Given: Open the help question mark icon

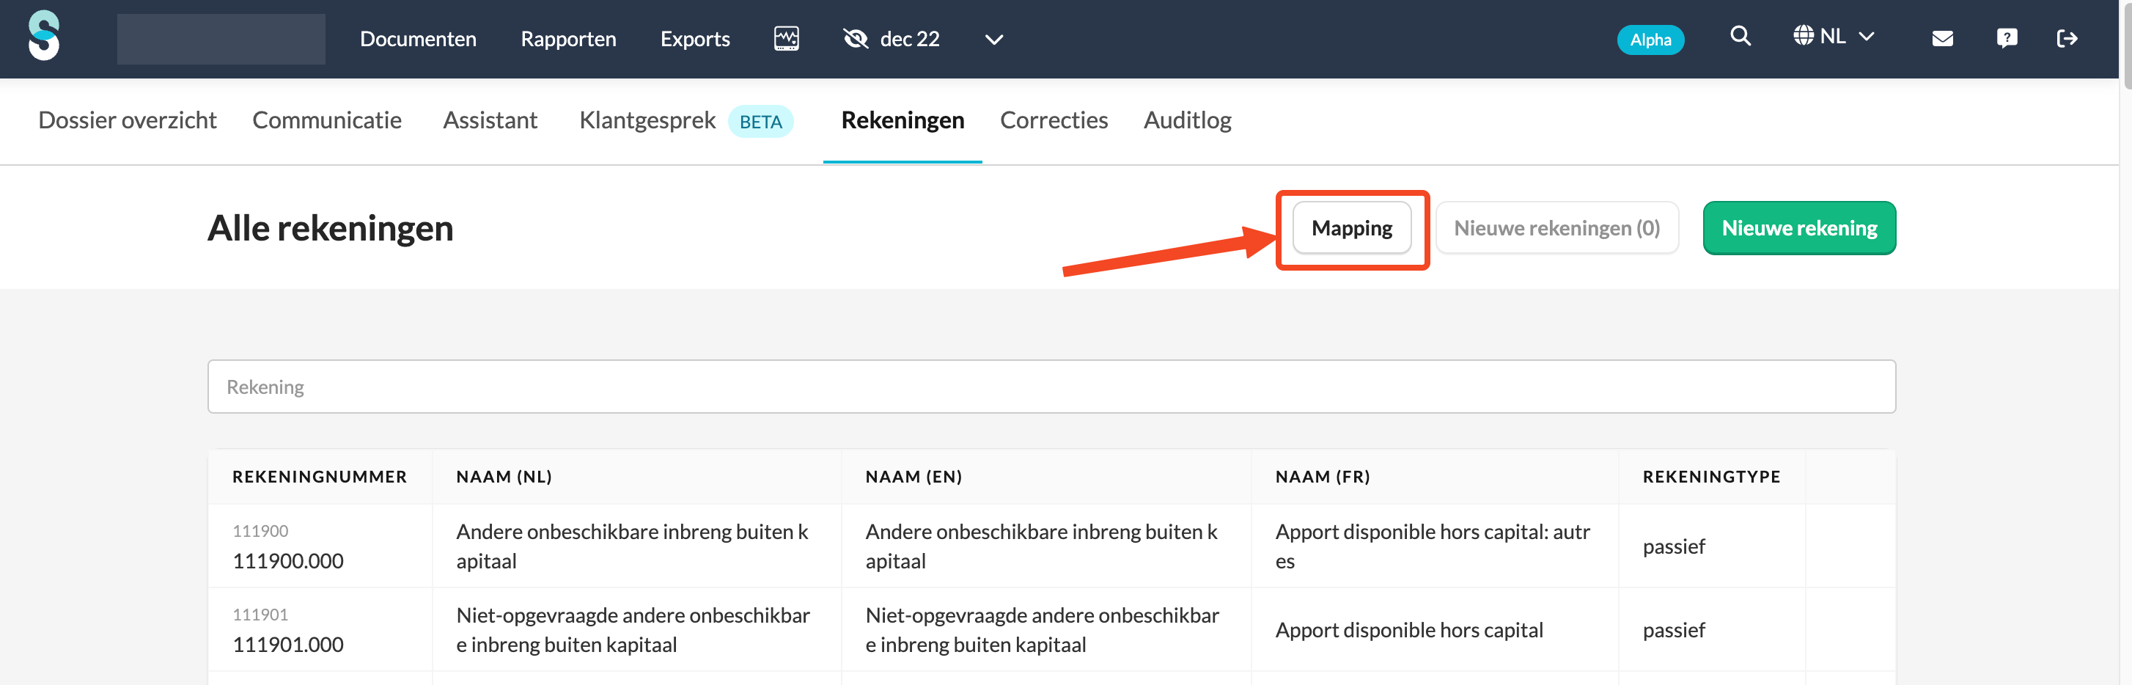Looking at the screenshot, I should [x=2006, y=38].
